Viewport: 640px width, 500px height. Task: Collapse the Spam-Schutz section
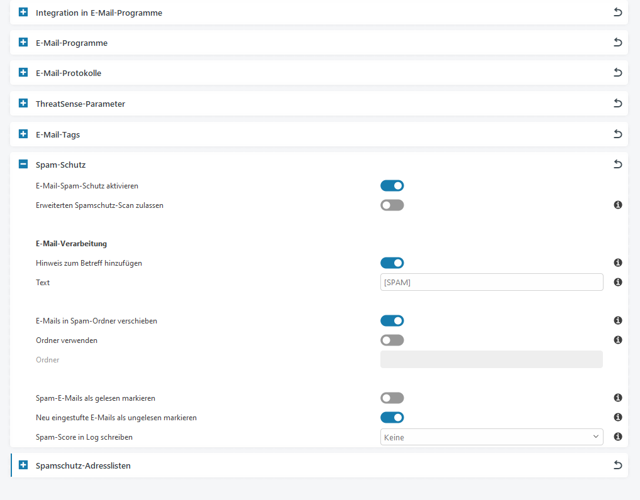(23, 165)
